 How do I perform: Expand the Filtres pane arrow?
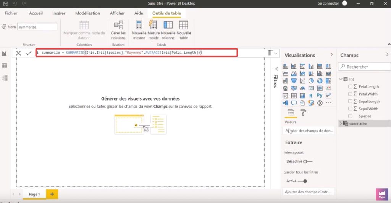(x=276, y=69)
